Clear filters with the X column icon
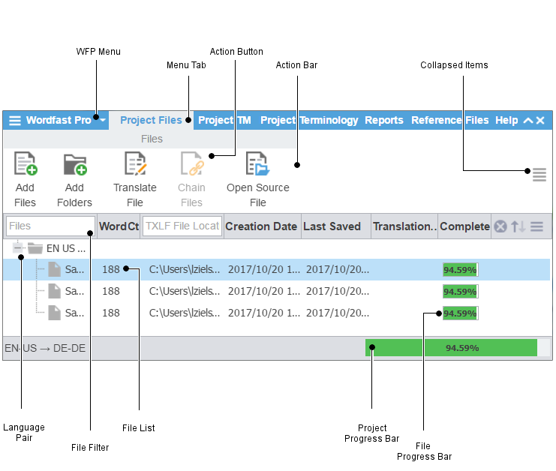The width and height of the screenshot is (556, 471). (x=500, y=226)
